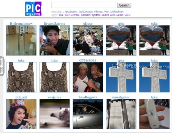Open the Ted Kennedy breaking topic
Viewport: 172px width, 133px height.
tap(86, 12)
